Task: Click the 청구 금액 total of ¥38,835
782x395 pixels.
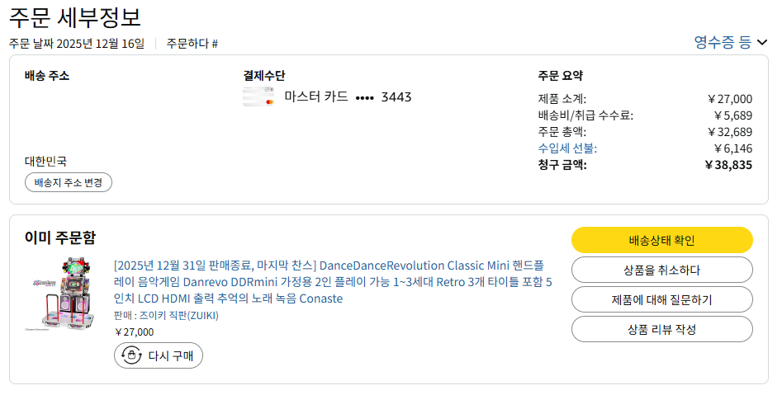Action: click(727, 165)
